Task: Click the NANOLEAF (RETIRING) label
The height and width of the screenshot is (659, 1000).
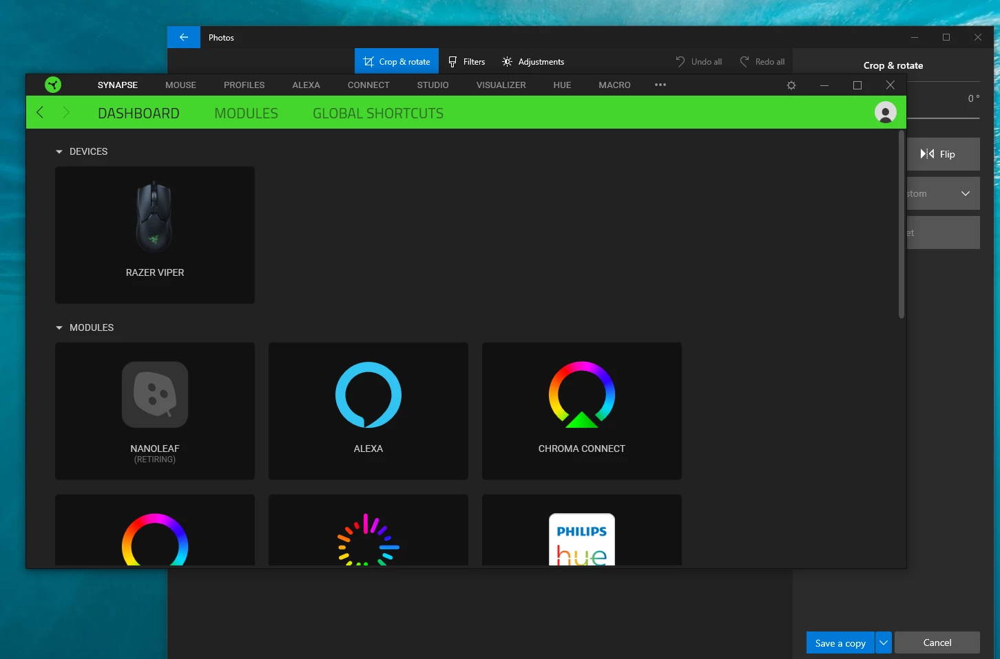Action: pyautogui.click(x=155, y=453)
